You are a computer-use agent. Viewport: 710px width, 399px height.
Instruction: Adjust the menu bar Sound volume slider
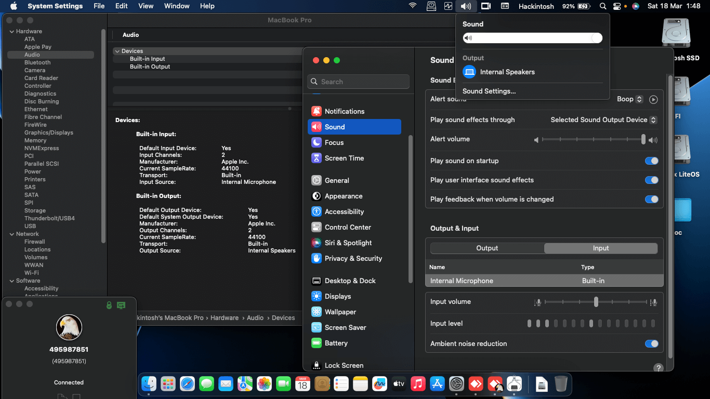pyautogui.click(x=533, y=38)
